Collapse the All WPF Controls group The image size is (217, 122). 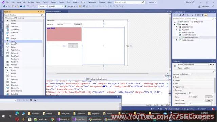click(5, 68)
